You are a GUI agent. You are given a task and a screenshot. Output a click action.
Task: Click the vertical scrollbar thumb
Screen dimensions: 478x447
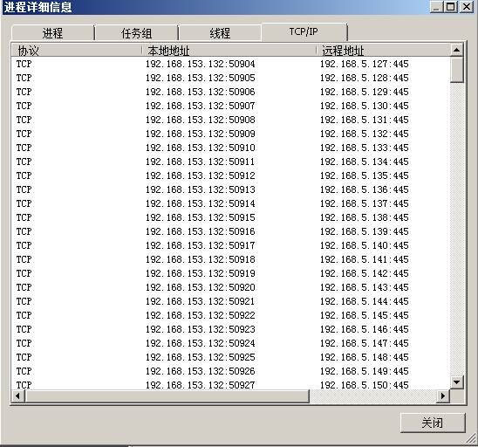coord(457,70)
